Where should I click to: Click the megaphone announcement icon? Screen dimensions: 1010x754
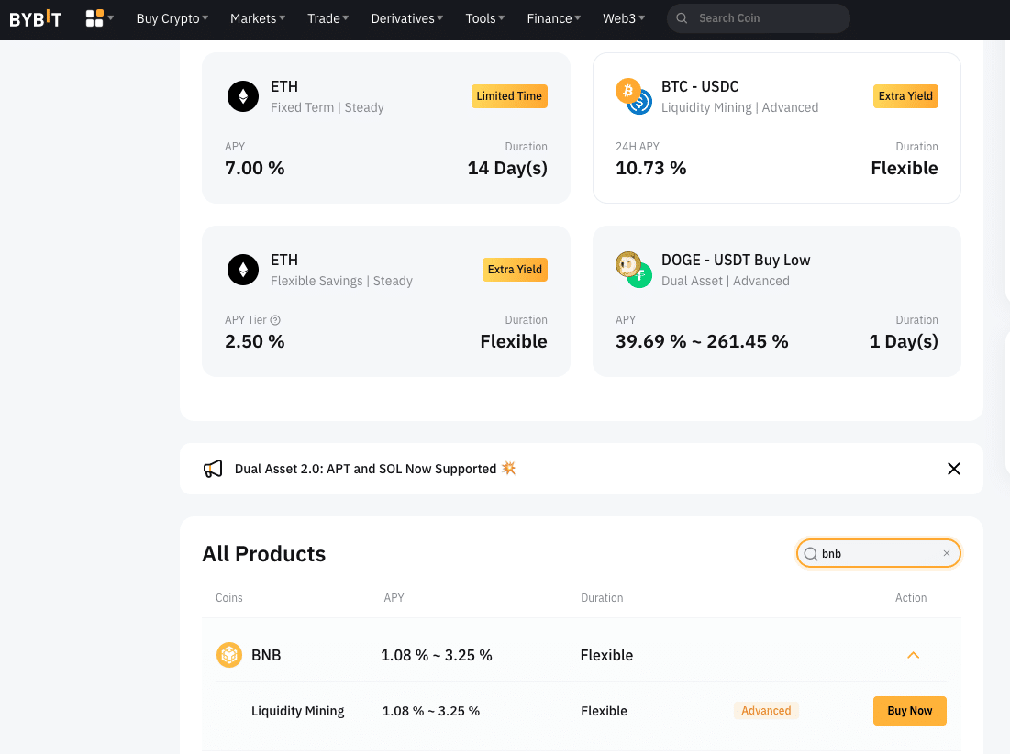click(213, 469)
